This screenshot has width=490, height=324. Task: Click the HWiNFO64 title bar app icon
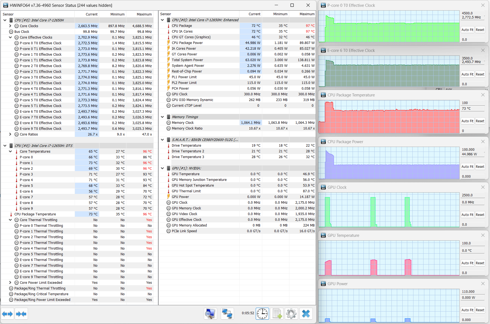(5, 5)
